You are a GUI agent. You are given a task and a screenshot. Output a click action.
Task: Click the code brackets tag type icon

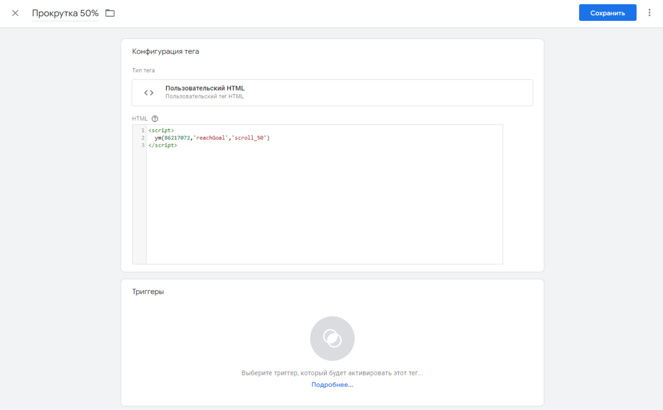(x=149, y=92)
